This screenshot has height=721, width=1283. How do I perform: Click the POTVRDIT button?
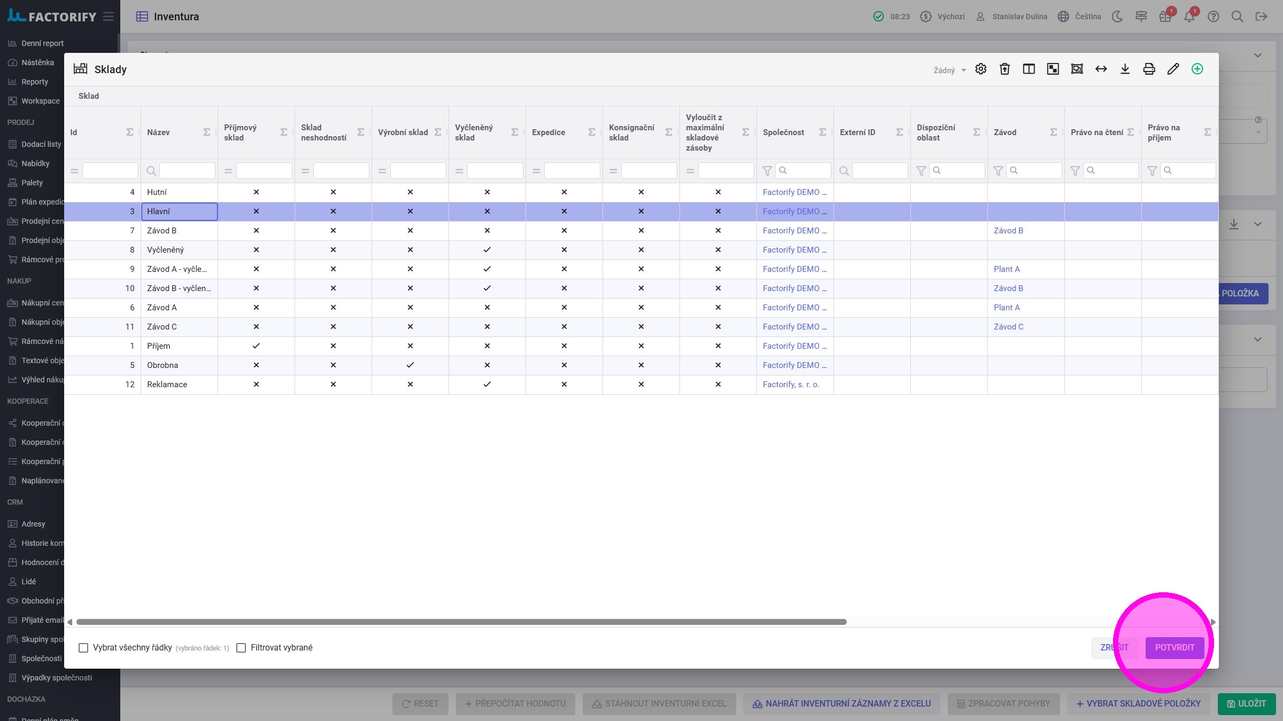(x=1174, y=647)
